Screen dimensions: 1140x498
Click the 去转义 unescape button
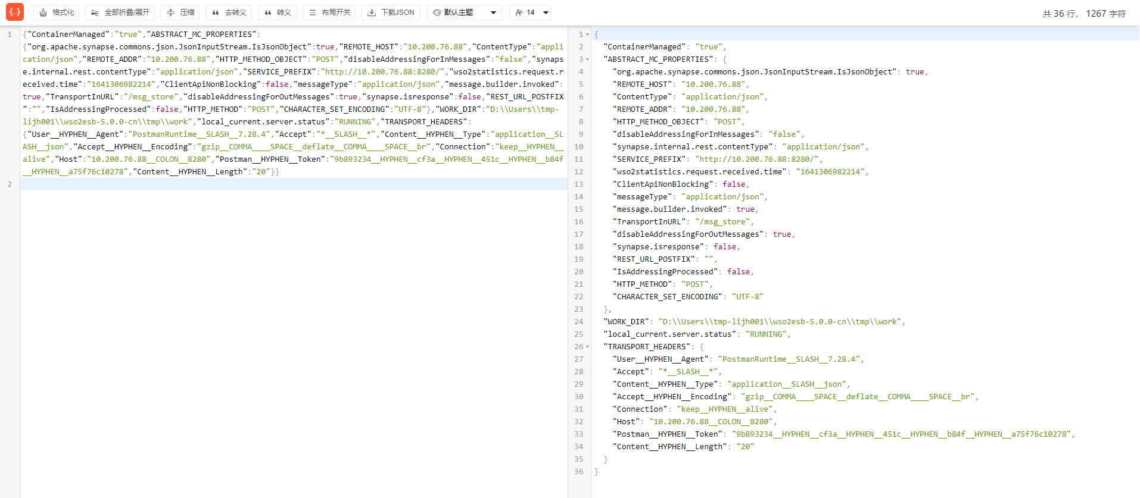point(229,12)
